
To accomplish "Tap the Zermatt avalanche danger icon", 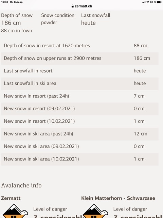I will tap(15, 211).
